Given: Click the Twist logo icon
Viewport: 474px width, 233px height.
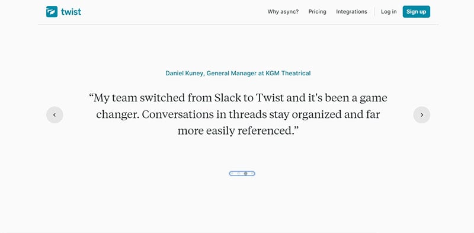Looking at the screenshot, I should pos(52,12).
